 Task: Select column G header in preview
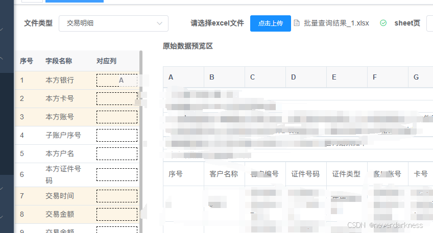click(421, 77)
